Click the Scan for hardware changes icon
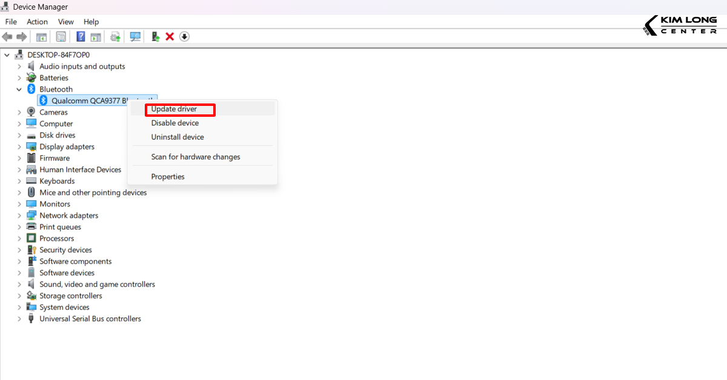 point(134,36)
